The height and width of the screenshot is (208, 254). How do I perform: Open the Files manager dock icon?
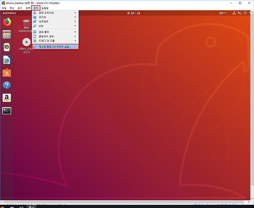(x=7, y=35)
